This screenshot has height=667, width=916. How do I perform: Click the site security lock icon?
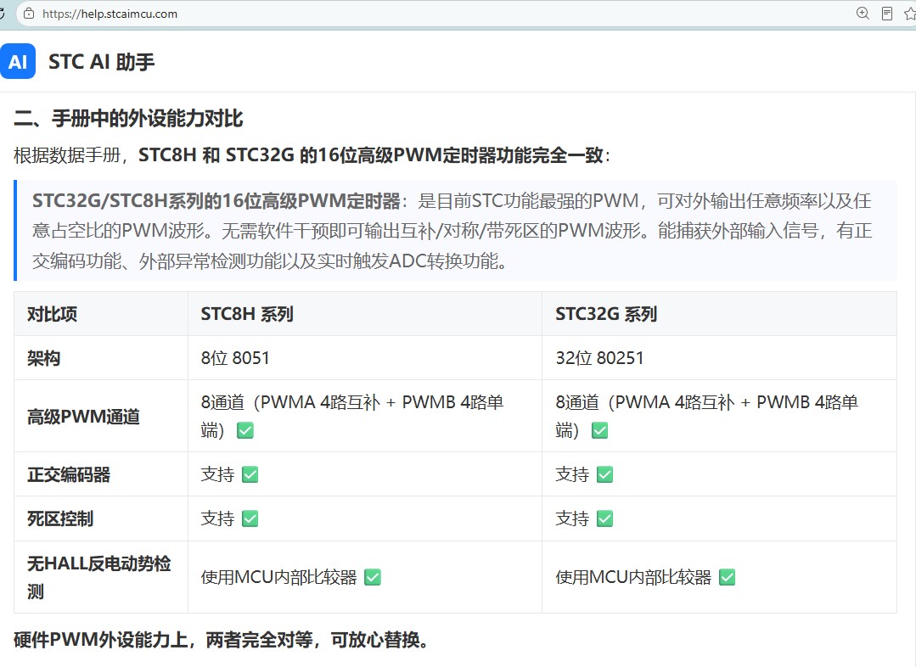coord(29,14)
